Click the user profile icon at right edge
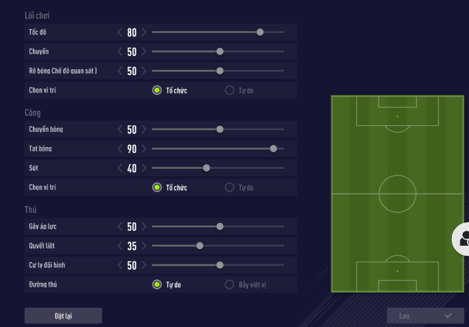Screen dimensions: 469x327 click(x=464, y=239)
